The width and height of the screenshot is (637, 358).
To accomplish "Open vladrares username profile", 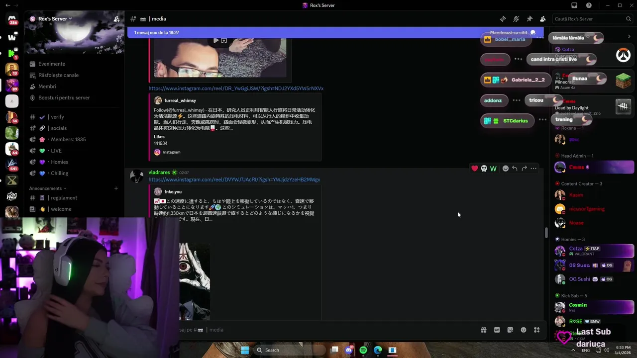I will (159, 173).
